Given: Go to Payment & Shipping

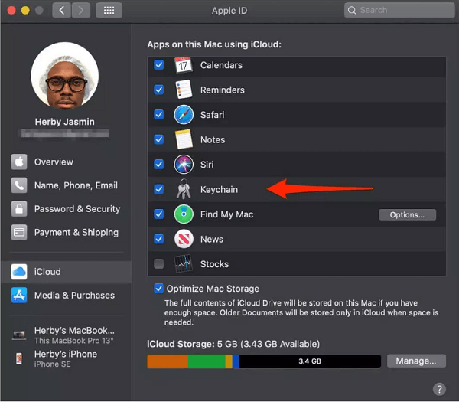Looking at the screenshot, I should pos(66,232).
